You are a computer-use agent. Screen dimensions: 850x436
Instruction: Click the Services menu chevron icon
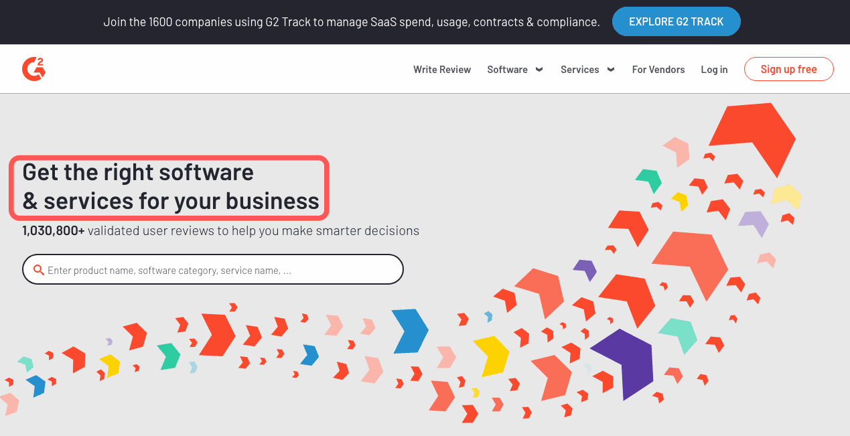coord(610,69)
